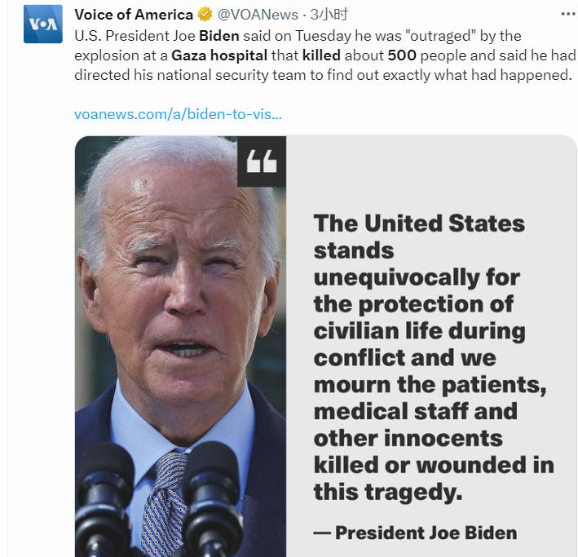This screenshot has height=557, width=578.
Task: Open the three-dot more options menu
Action: click(568, 15)
